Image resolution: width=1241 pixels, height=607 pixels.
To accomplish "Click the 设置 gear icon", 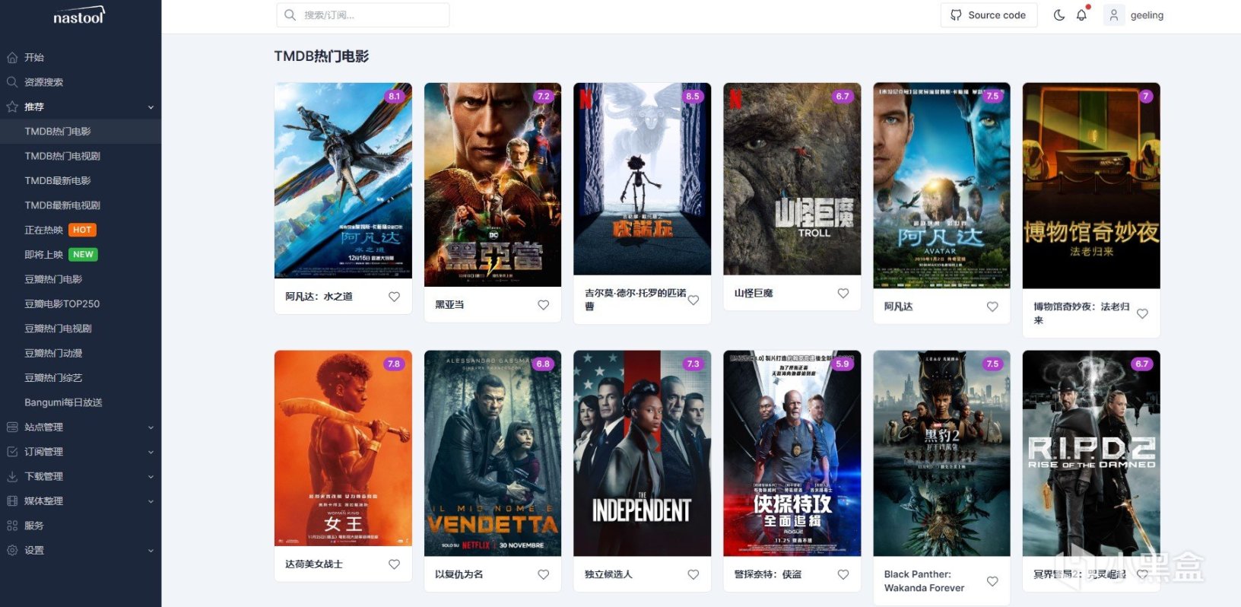I will click(x=12, y=551).
